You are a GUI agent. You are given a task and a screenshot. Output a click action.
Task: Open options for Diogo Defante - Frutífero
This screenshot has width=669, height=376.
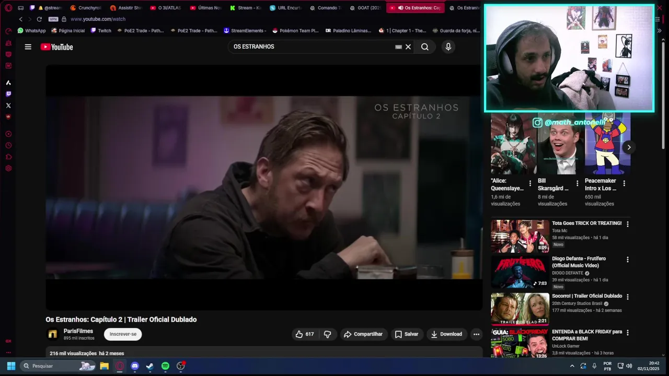tap(628, 260)
